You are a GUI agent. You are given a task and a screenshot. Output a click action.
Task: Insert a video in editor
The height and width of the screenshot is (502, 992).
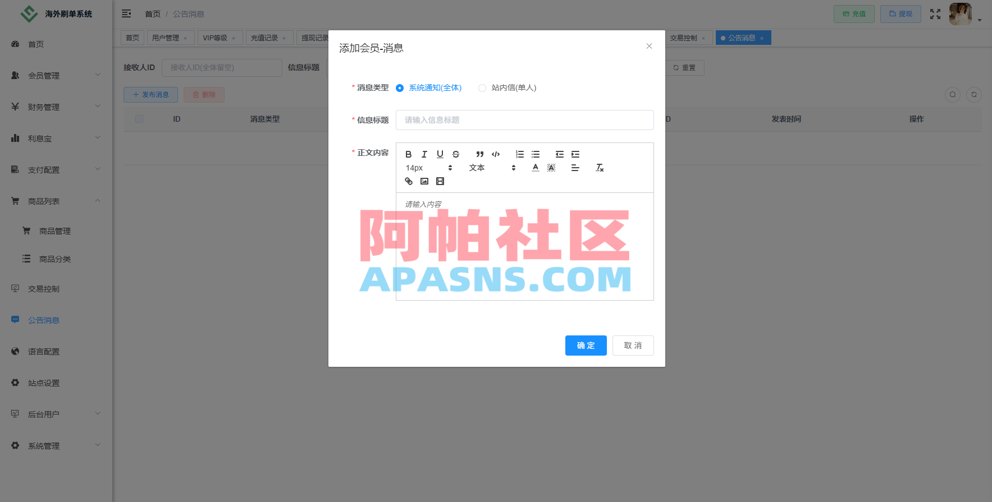[440, 181]
